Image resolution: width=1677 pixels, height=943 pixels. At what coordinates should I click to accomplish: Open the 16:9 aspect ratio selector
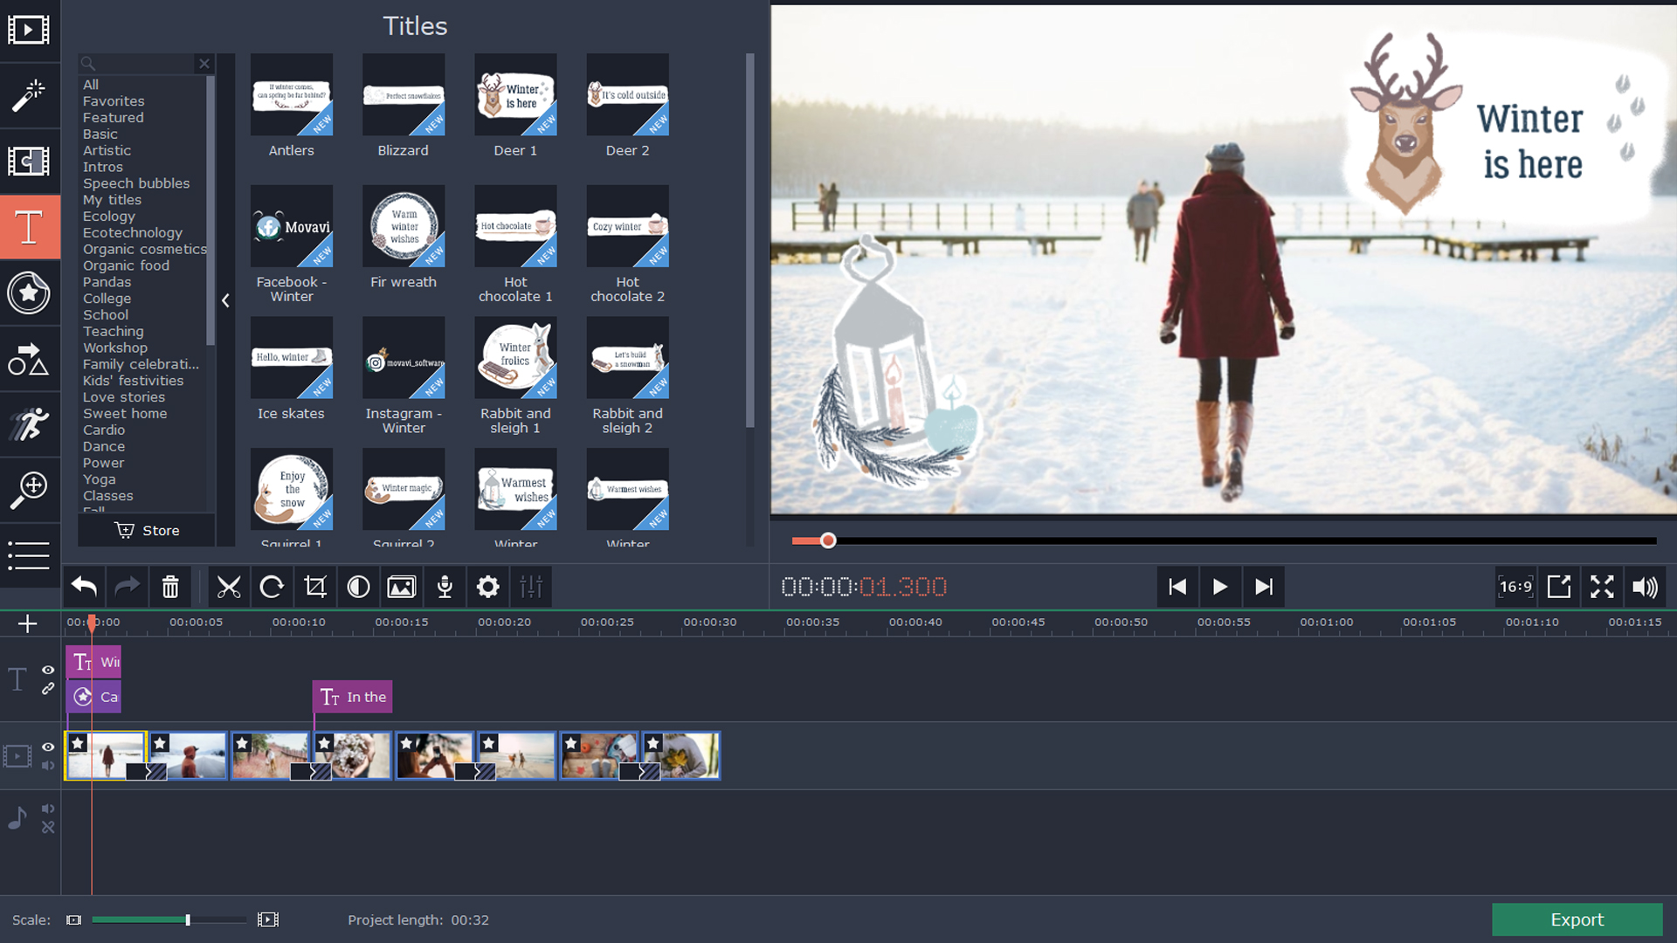pos(1515,587)
